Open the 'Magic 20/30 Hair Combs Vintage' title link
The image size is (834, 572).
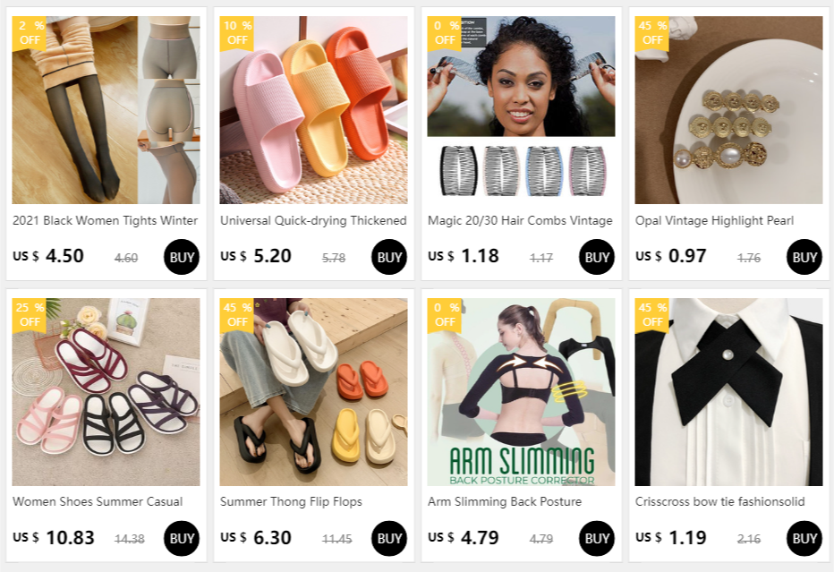tap(520, 220)
